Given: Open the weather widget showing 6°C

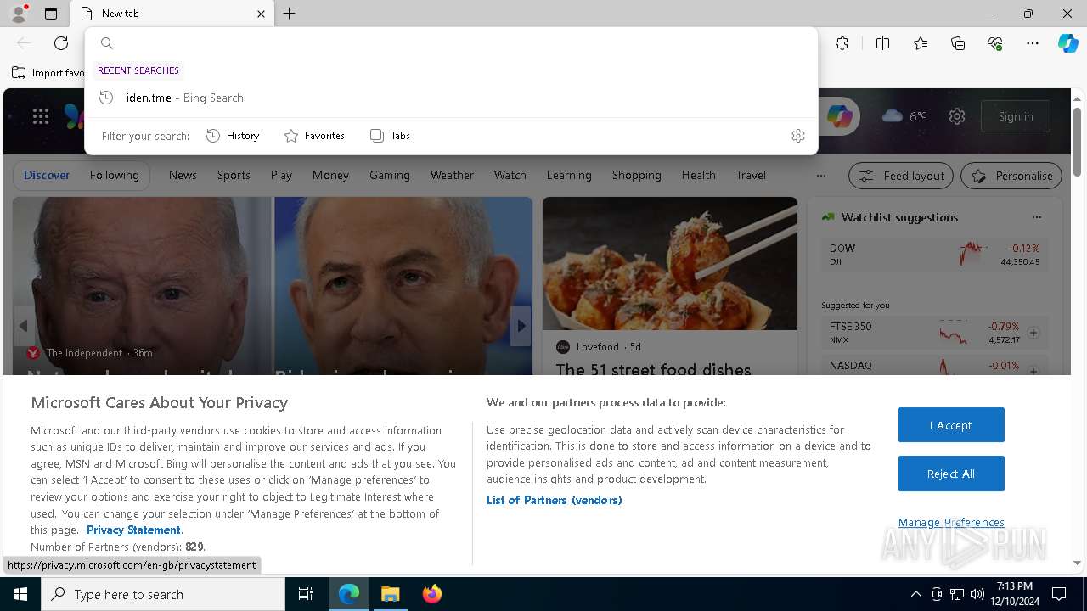Looking at the screenshot, I should tap(904, 116).
